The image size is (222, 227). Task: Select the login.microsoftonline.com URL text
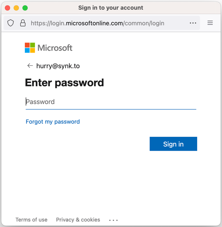point(98,23)
